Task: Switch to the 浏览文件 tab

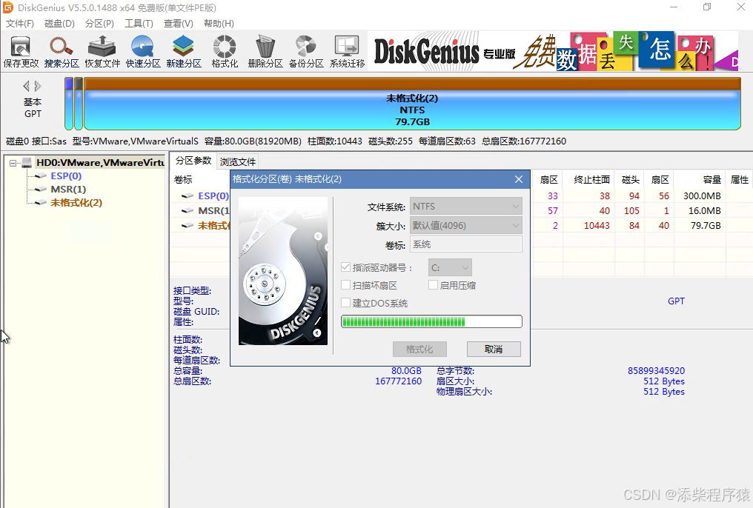Action: 238,161
